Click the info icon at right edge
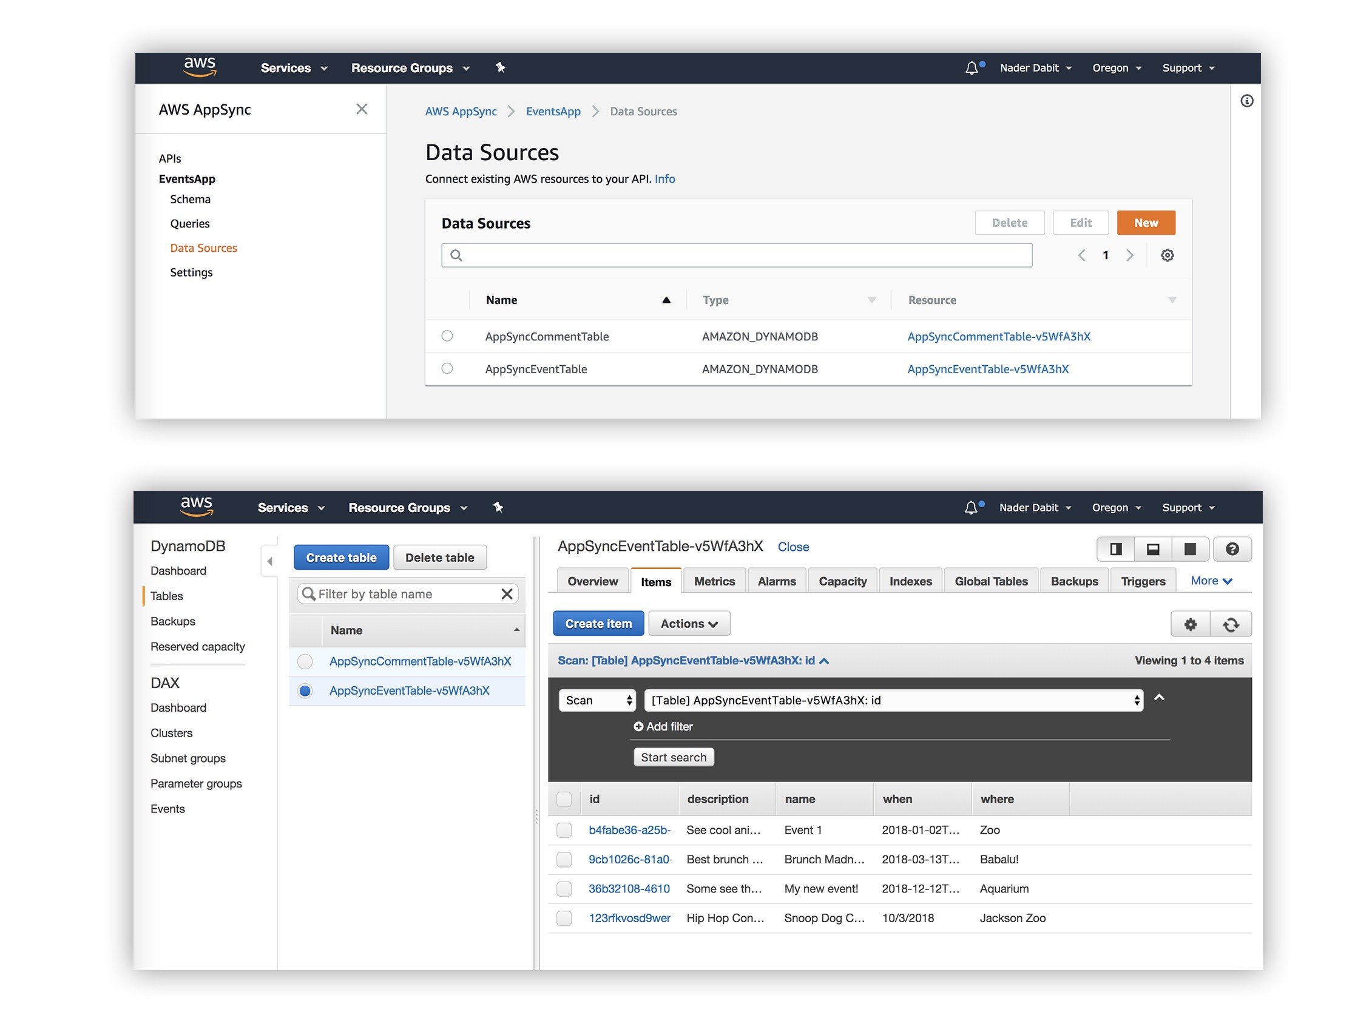Viewport: 1369px width, 1029px height. (1246, 101)
